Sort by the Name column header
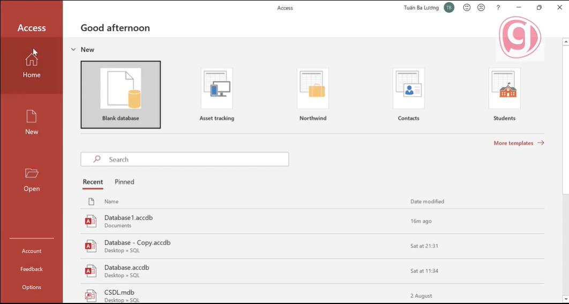 tap(111, 201)
